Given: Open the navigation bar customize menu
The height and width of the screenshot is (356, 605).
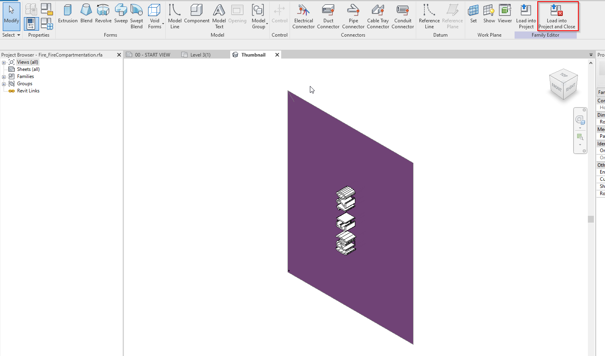Looking at the screenshot, I should click(x=584, y=151).
